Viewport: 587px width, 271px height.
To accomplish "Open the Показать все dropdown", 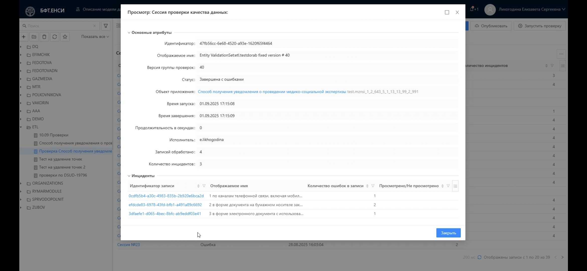I will (x=95, y=37).
